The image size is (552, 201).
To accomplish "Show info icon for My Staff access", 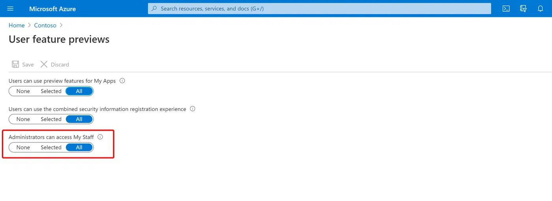I will pyautogui.click(x=100, y=137).
